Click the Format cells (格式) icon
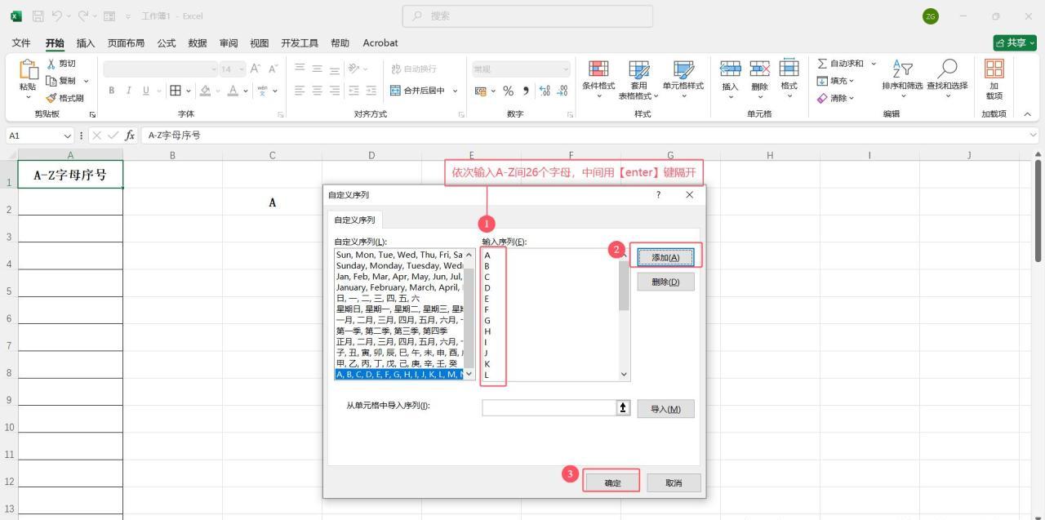The image size is (1045, 520). point(789,69)
